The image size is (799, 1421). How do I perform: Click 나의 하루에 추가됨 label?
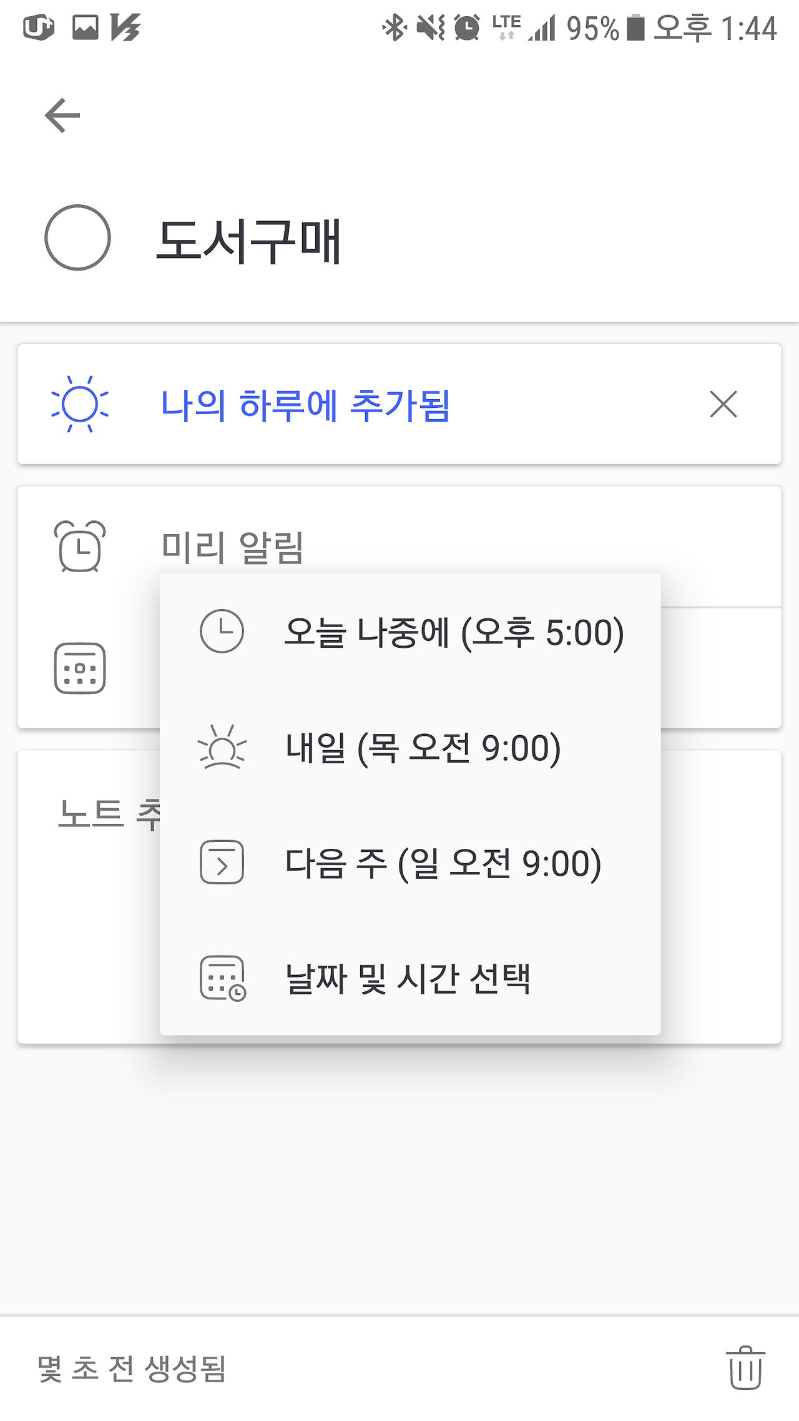tap(305, 405)
